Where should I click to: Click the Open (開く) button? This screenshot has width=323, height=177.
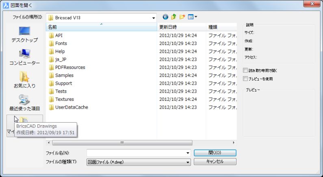215,153
